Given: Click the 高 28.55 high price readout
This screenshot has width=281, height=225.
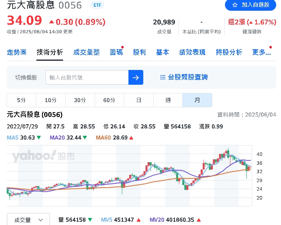Looking at the screenshot, I should pyautogui.click(x=84, y=127).
